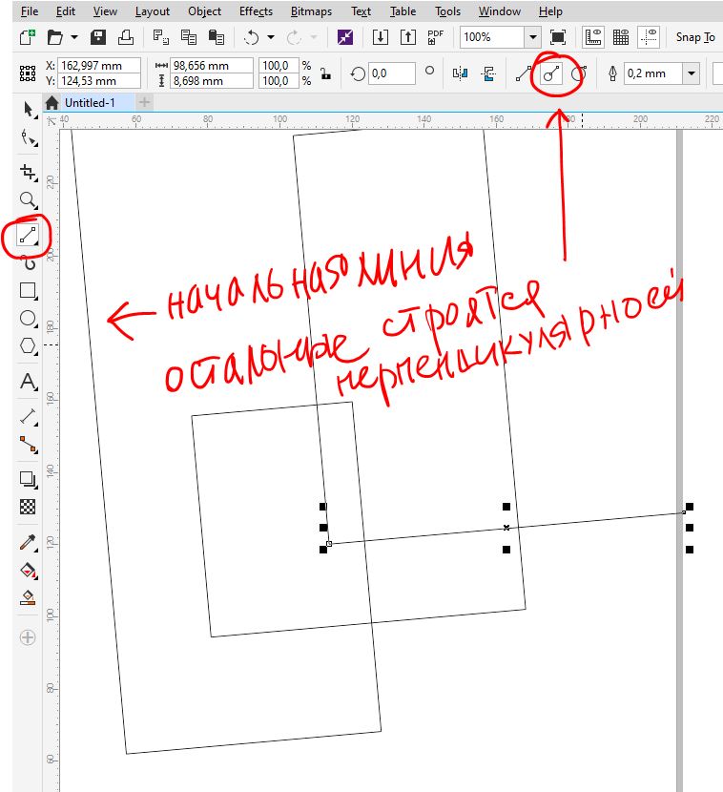Select the Pick tool in the toolbox
Viewport: 723px width, 792px height.
point(28,109)
